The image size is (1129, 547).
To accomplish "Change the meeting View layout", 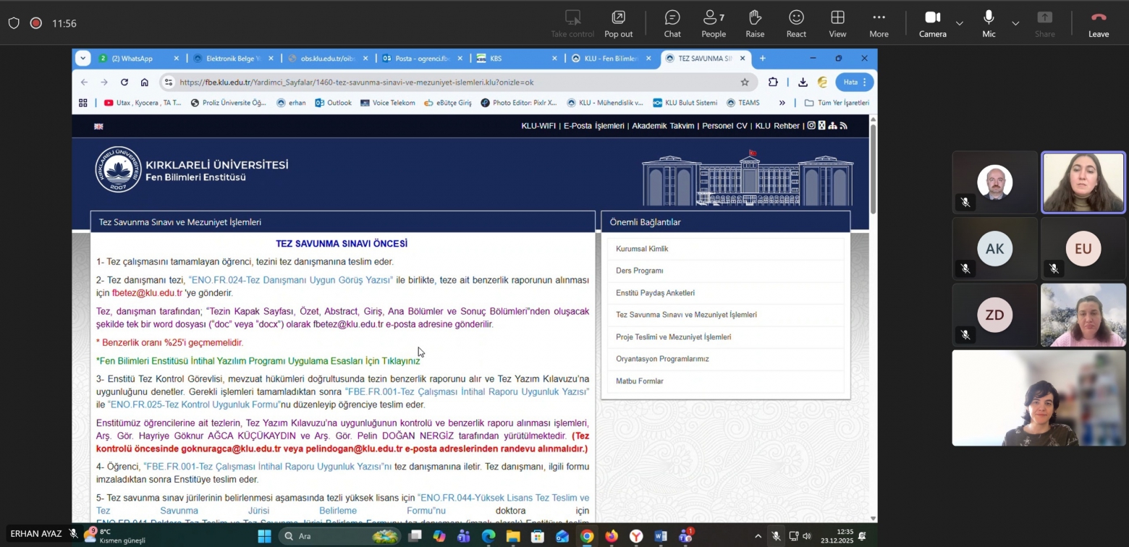I will 837,23.
